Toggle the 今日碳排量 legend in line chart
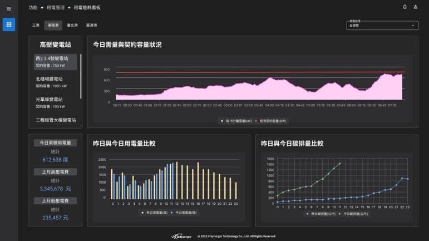This screenshot has height=241, width=429. click(x=356, y=214)
